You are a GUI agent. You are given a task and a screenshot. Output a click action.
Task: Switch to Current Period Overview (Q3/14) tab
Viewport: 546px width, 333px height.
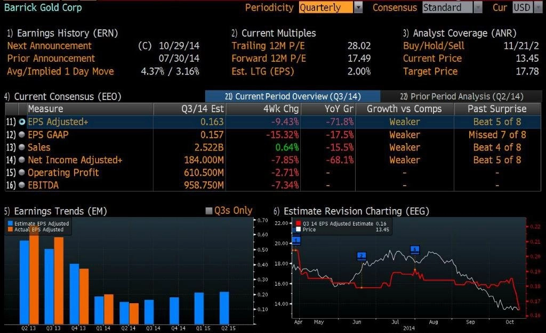coord(293,96)
